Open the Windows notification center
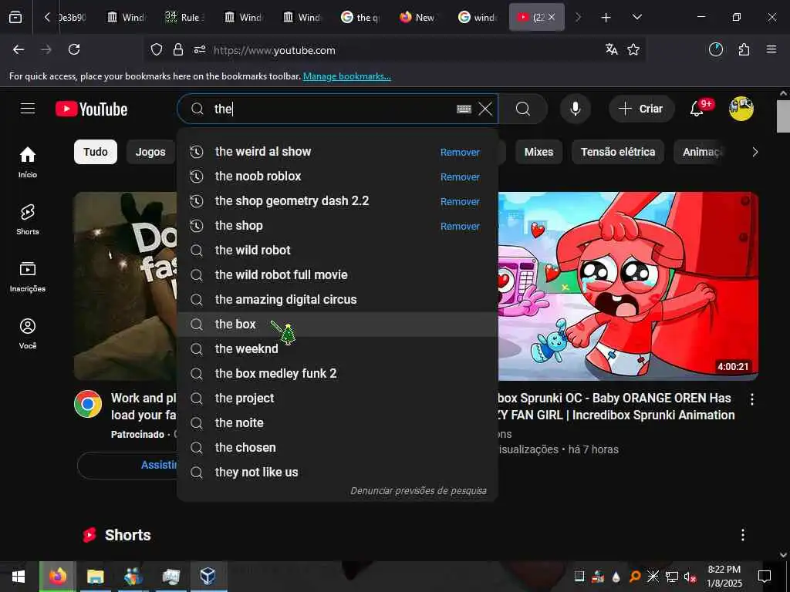This screenshot has height=592, width=790. pos(765,577)
